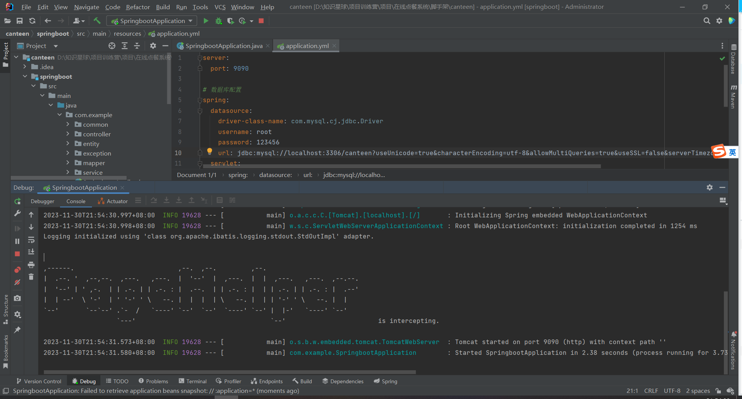The image size is (742, 399).
Task: Open the VCS menu
Action: (220, 7)
